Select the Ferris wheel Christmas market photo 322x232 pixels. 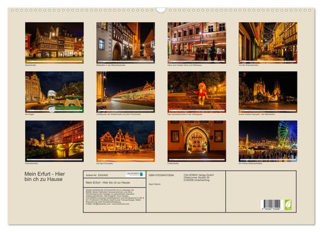coord(268,141)
